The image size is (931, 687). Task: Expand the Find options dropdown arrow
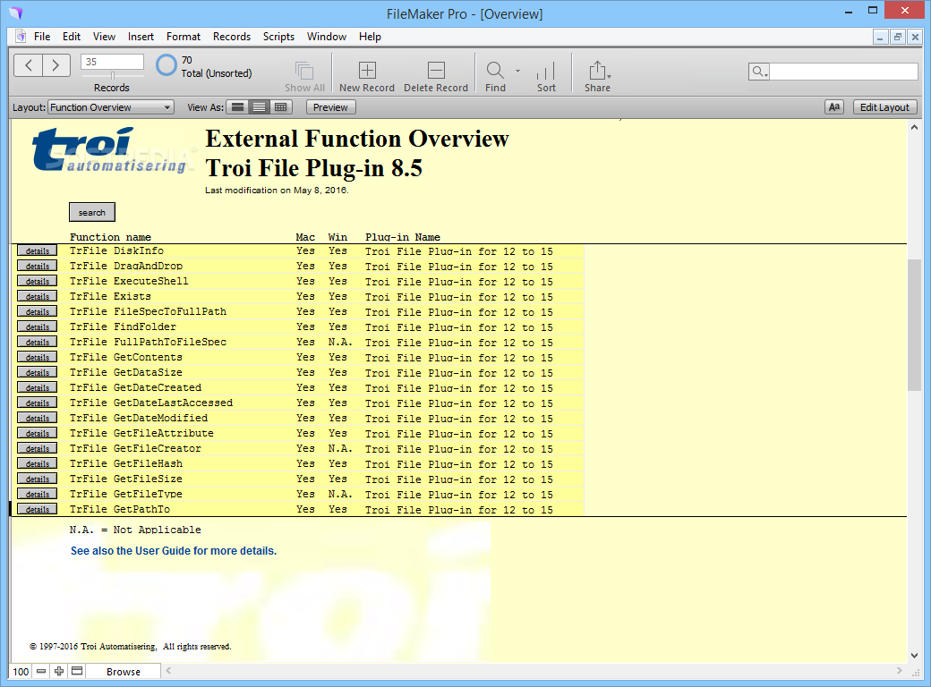[517, 71]
